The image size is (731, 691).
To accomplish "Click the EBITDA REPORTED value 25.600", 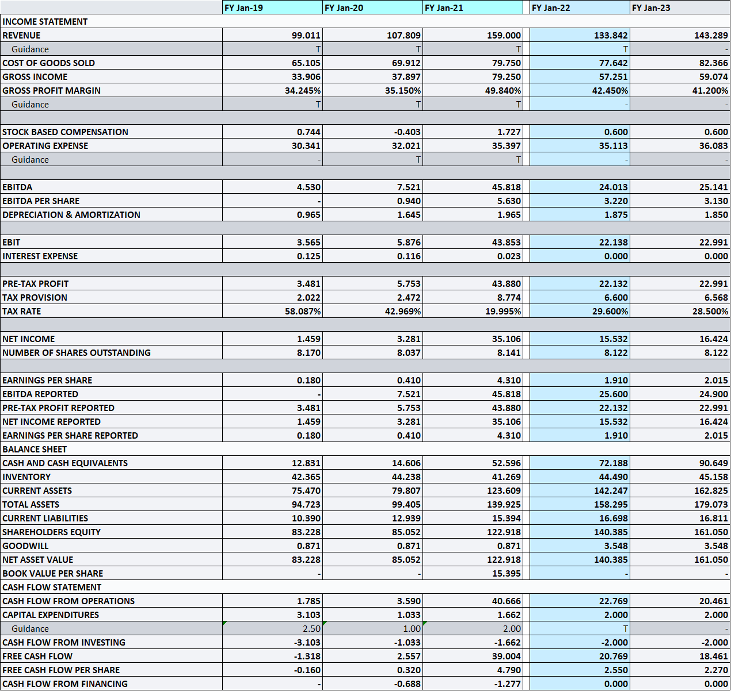I will pyautogui.click(x=580, y=394).
